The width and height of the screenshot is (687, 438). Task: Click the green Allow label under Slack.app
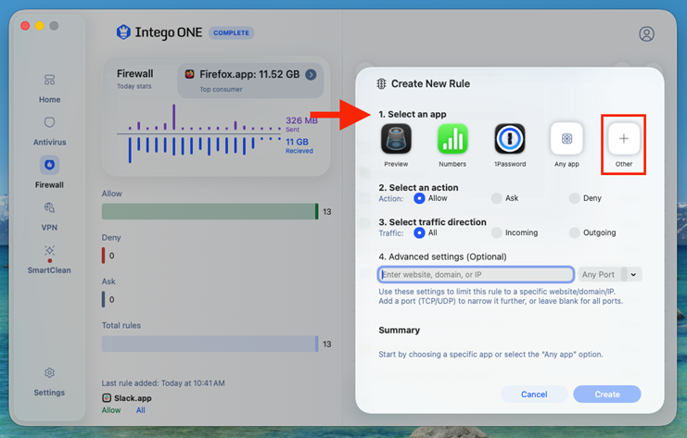[x=111, y=410]
